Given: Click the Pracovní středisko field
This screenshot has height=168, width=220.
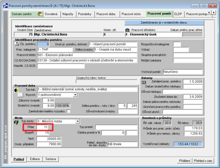Looking at the screenshot, I should tap(153, 35).
